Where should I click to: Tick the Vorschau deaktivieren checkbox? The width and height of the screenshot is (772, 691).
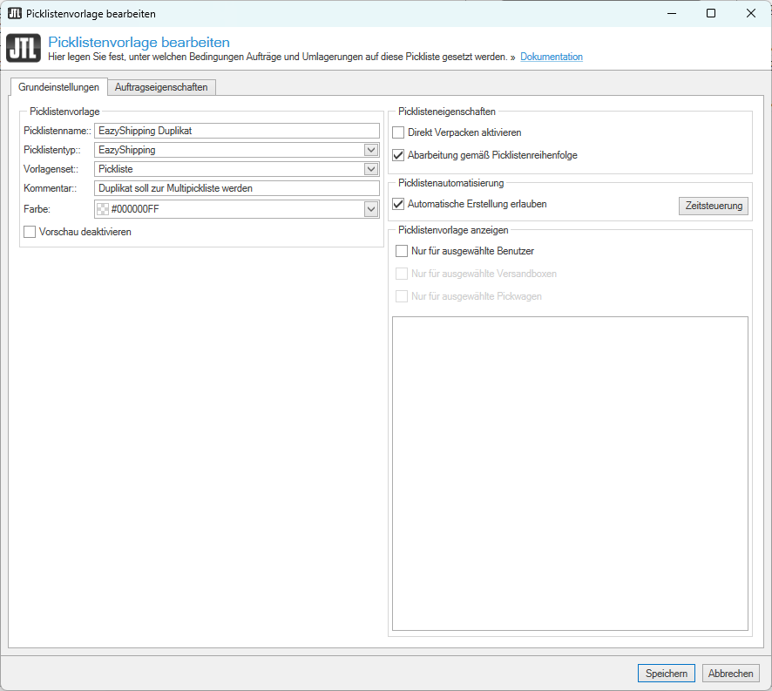[30, 232]
